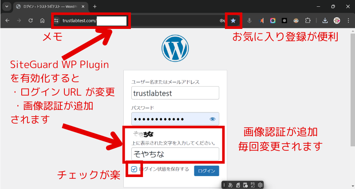The image size is (355, 189).
Task: Reload the page with the refresh icon
Action: [x=31, y=20]
